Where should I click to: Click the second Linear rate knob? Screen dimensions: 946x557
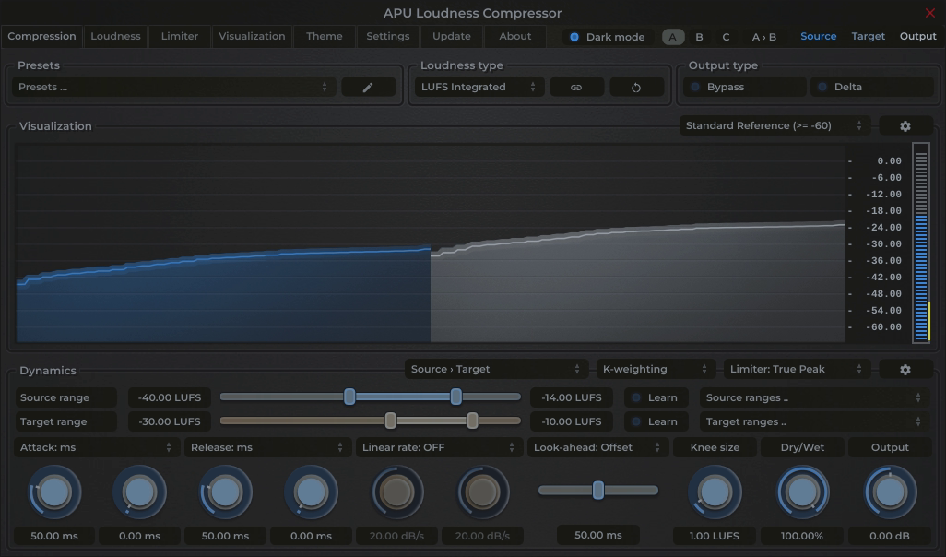click(482, 492)
